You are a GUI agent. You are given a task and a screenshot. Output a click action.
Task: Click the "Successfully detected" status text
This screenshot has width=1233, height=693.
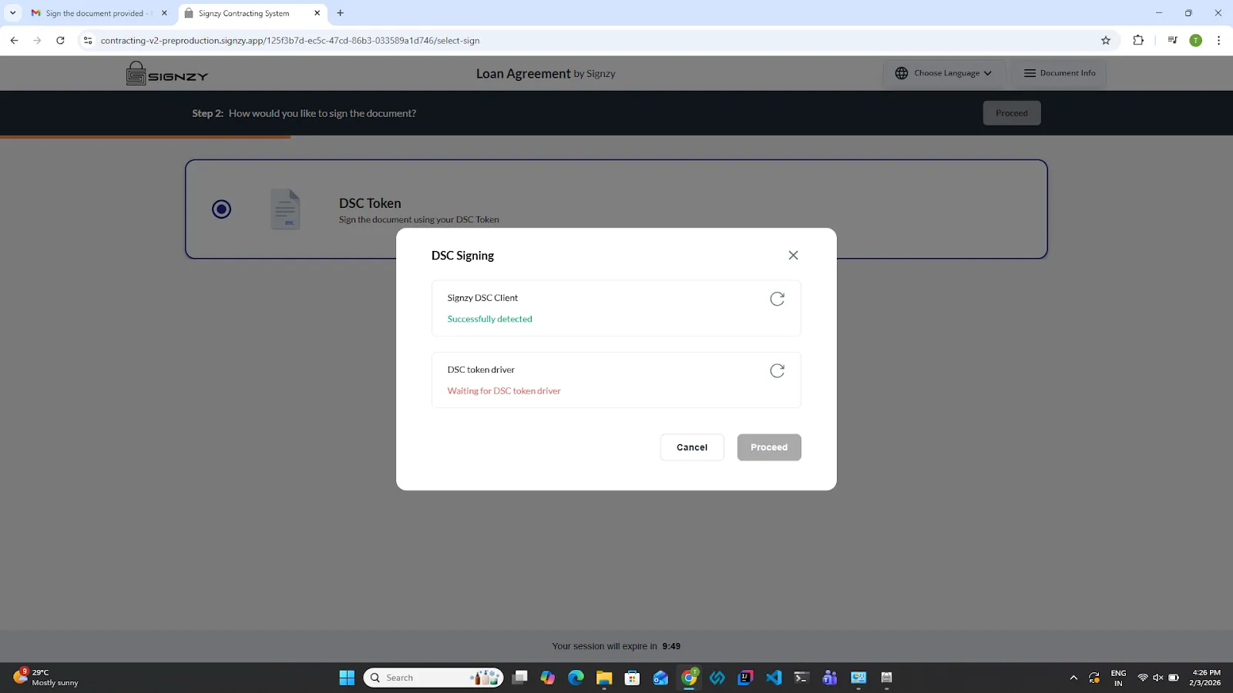[489, 319]
